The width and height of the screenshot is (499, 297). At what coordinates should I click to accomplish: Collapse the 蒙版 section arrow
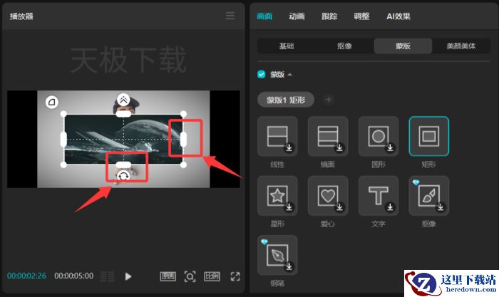tap(289, 75)
